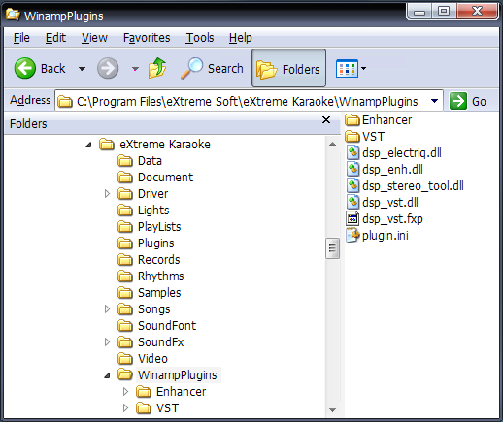Click the plugin.ini file name
503x422 pixels.
(x=386, y=236)
